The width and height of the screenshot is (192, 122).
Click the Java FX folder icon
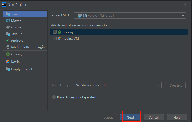pyautogui.click(x=8, y=34)
